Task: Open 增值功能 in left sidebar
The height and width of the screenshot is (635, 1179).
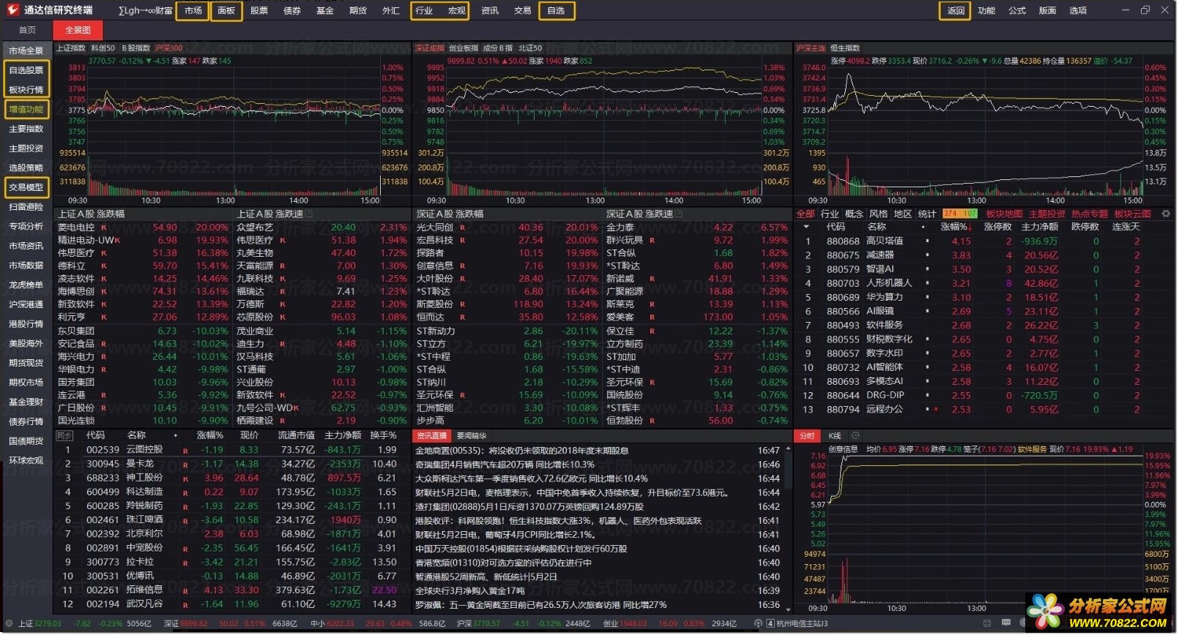Action: [26, 110]
